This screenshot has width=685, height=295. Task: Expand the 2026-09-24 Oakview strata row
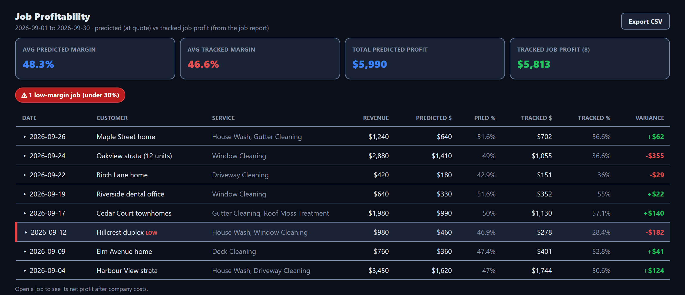25,156
